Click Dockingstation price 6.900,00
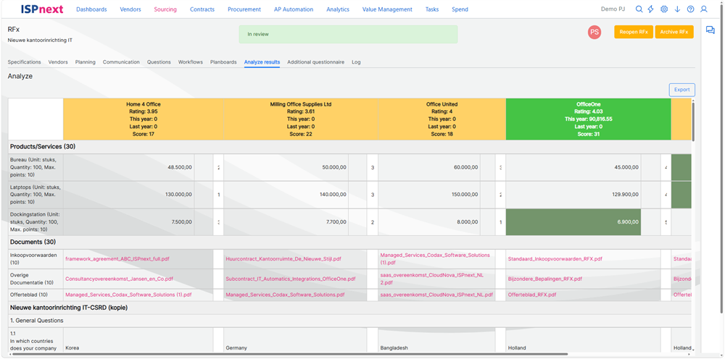 pyautogui.click(x=628, y=221)
